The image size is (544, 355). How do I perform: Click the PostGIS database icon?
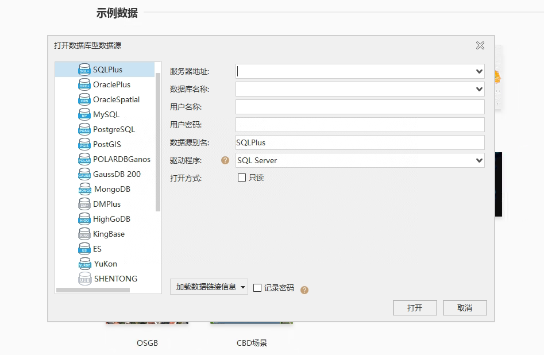pyautogui.click(x=84, y=144)
